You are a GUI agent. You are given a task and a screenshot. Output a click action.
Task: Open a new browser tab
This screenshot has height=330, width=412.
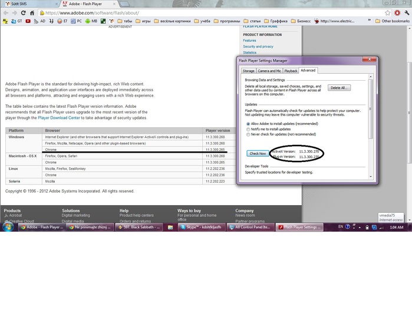(124, 4)
